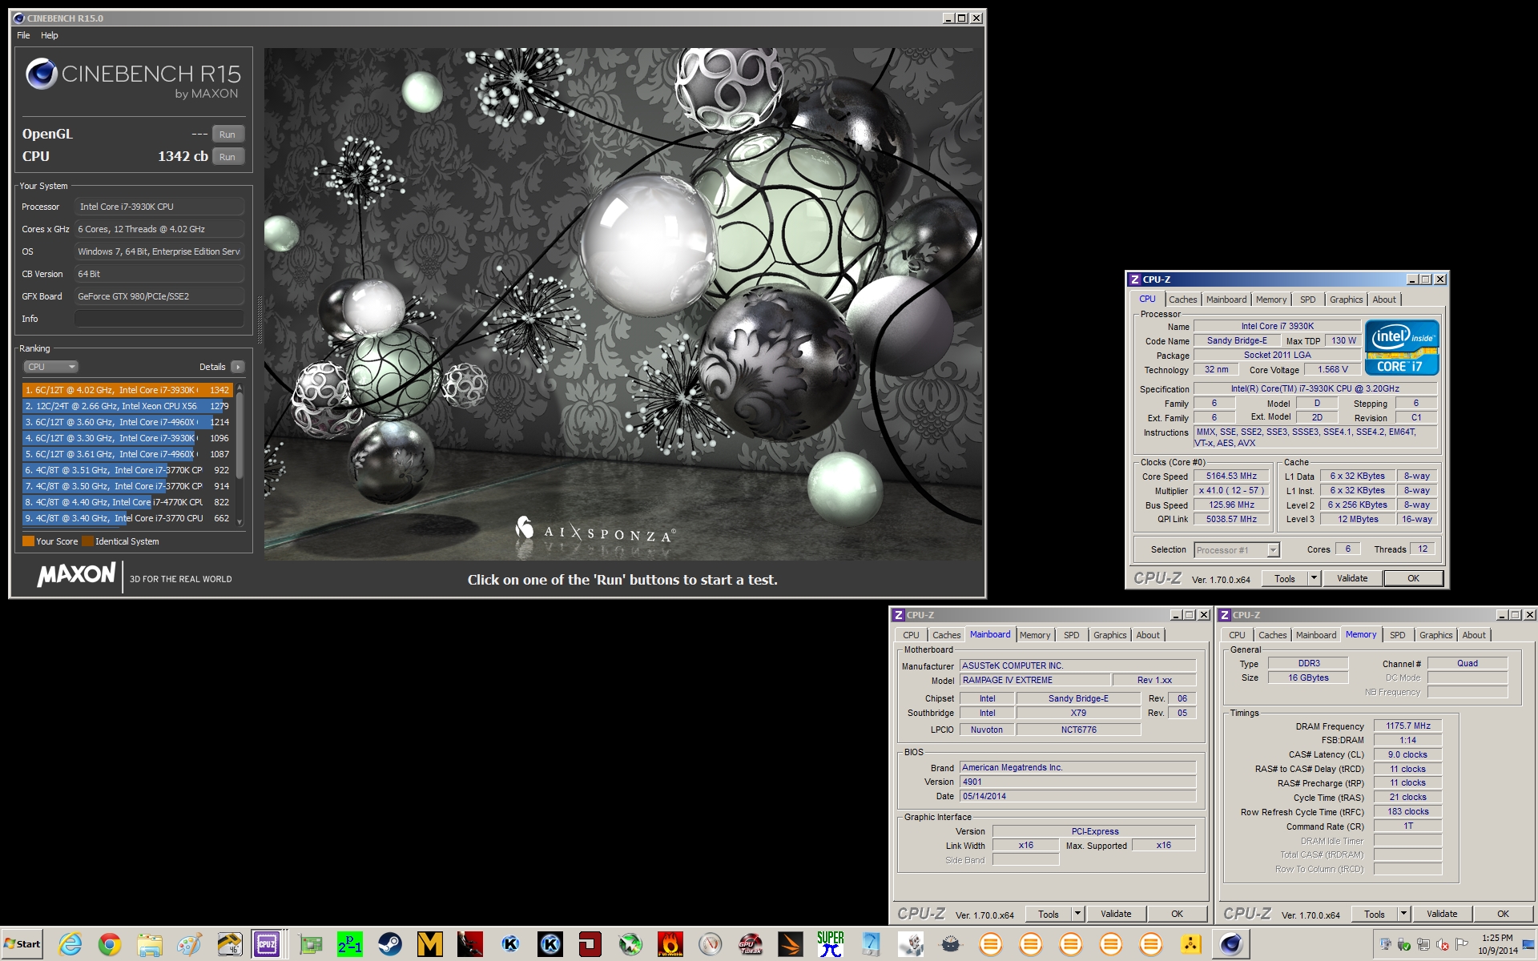Viewport: 1538px width, 961px height.
Task: Select ranking row 8 i7-4770K score 822
Action: (127, 502)
